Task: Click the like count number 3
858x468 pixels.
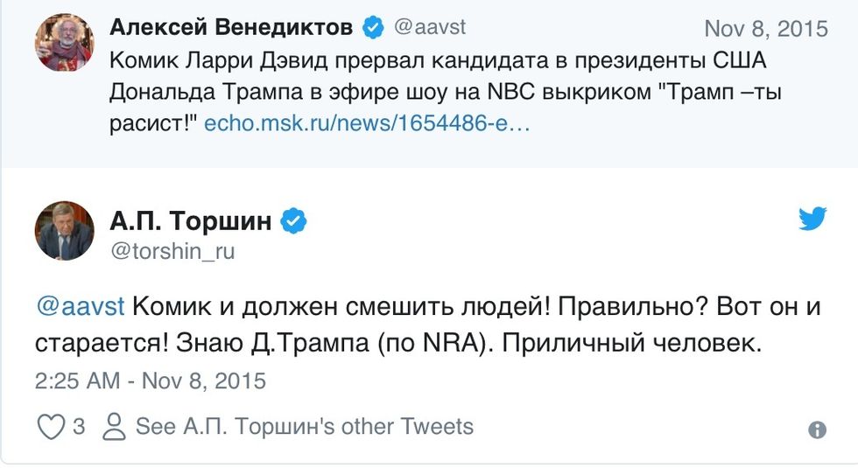Action: click(79, 427)
